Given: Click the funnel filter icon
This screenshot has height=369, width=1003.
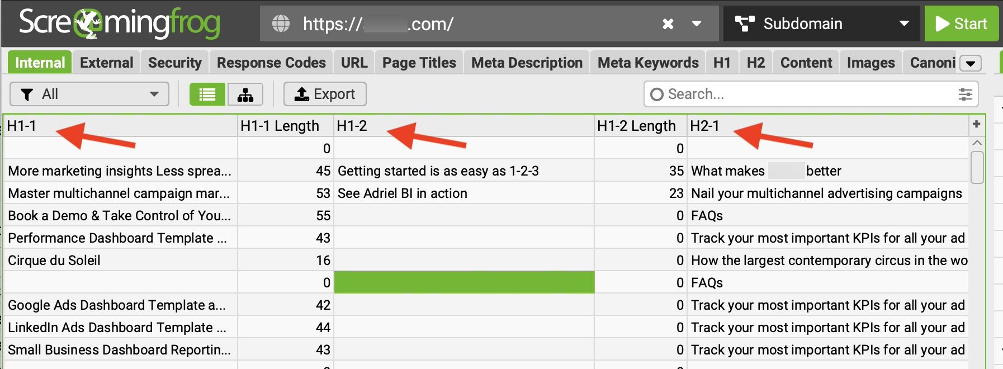Looking at the screenshot, I should point(26,94).
